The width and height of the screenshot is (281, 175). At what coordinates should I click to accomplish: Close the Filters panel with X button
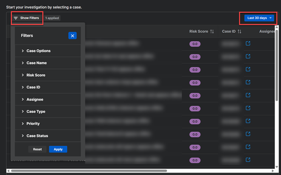72,36
